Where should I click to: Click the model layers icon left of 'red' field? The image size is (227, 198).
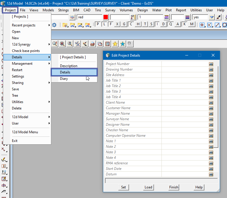[x=72, y=17]
